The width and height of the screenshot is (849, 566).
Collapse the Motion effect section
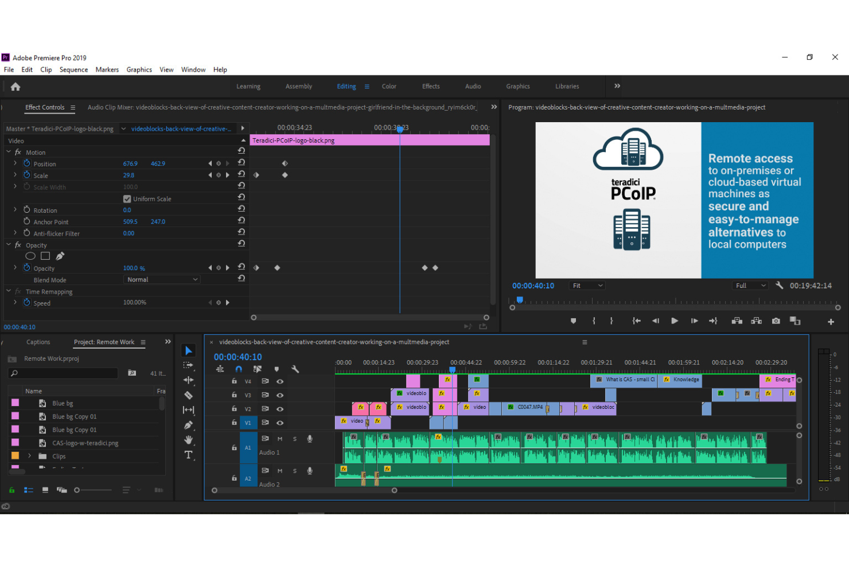tap(9, 152)
